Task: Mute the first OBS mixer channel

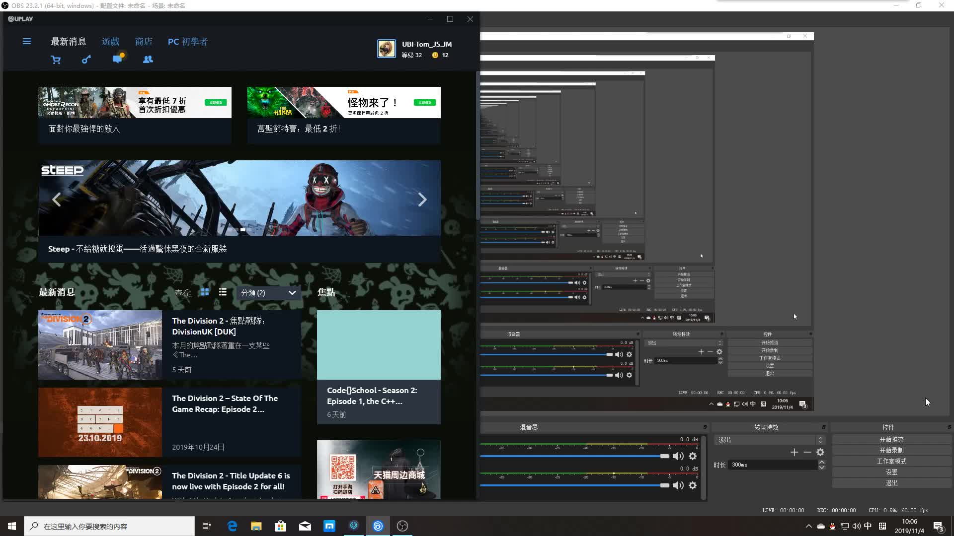Action: click(678, 456)
